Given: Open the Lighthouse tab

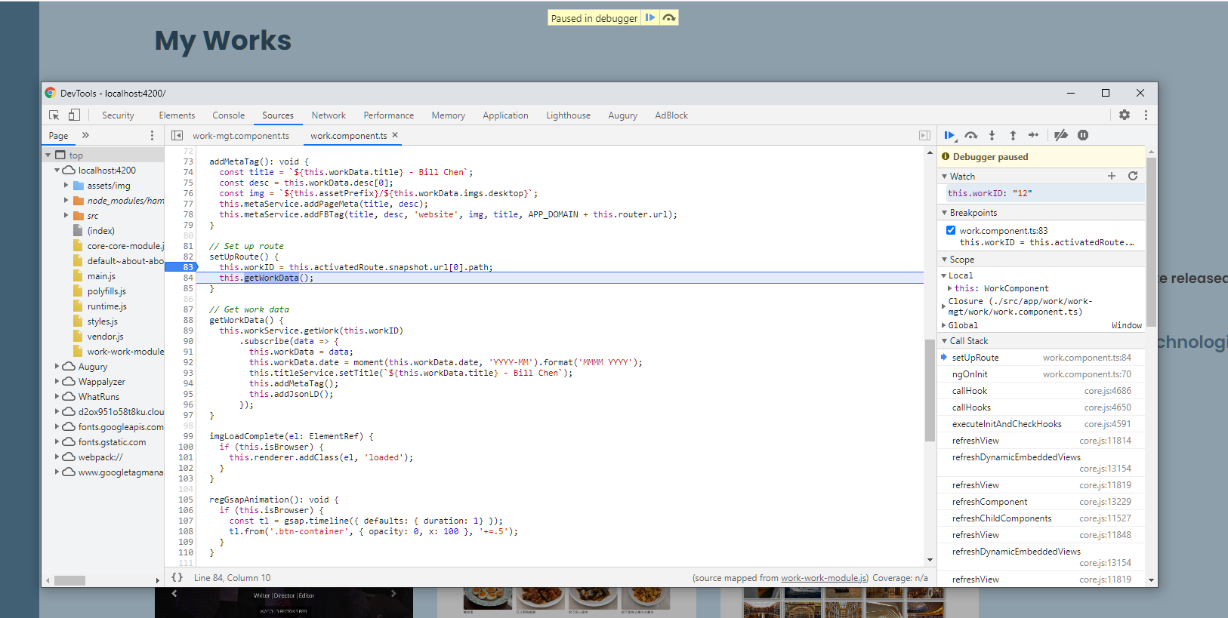Looking at the screenshot, I should [x=569, y=115].
